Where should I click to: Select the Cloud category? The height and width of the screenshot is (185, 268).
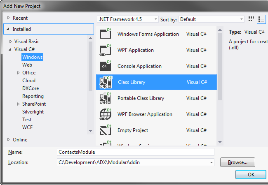[29, 81]
